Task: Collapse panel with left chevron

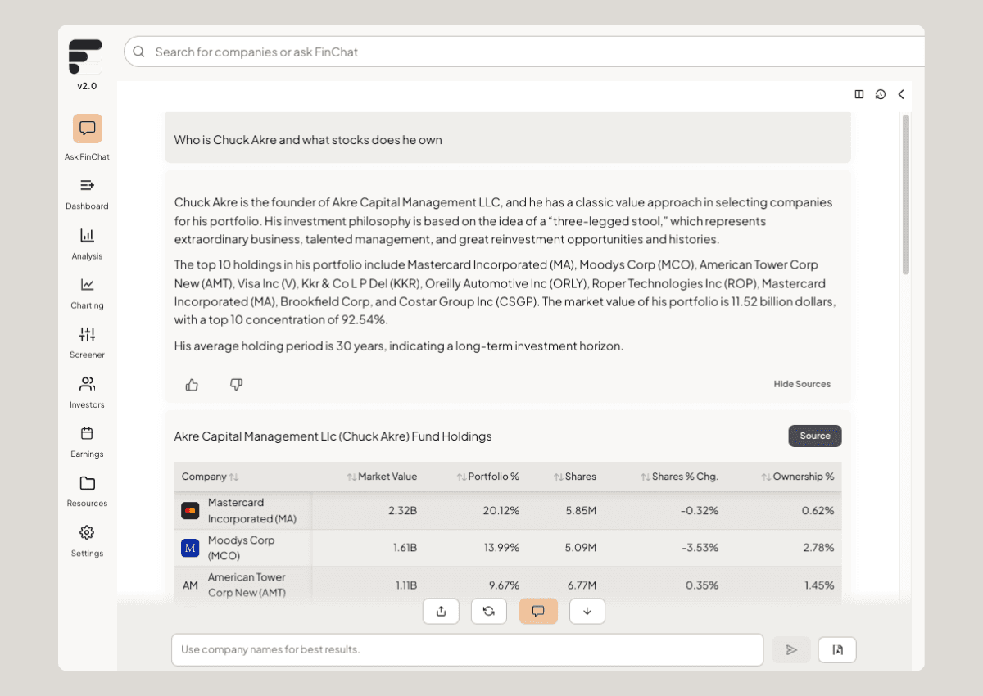Action: pos(901,94)
